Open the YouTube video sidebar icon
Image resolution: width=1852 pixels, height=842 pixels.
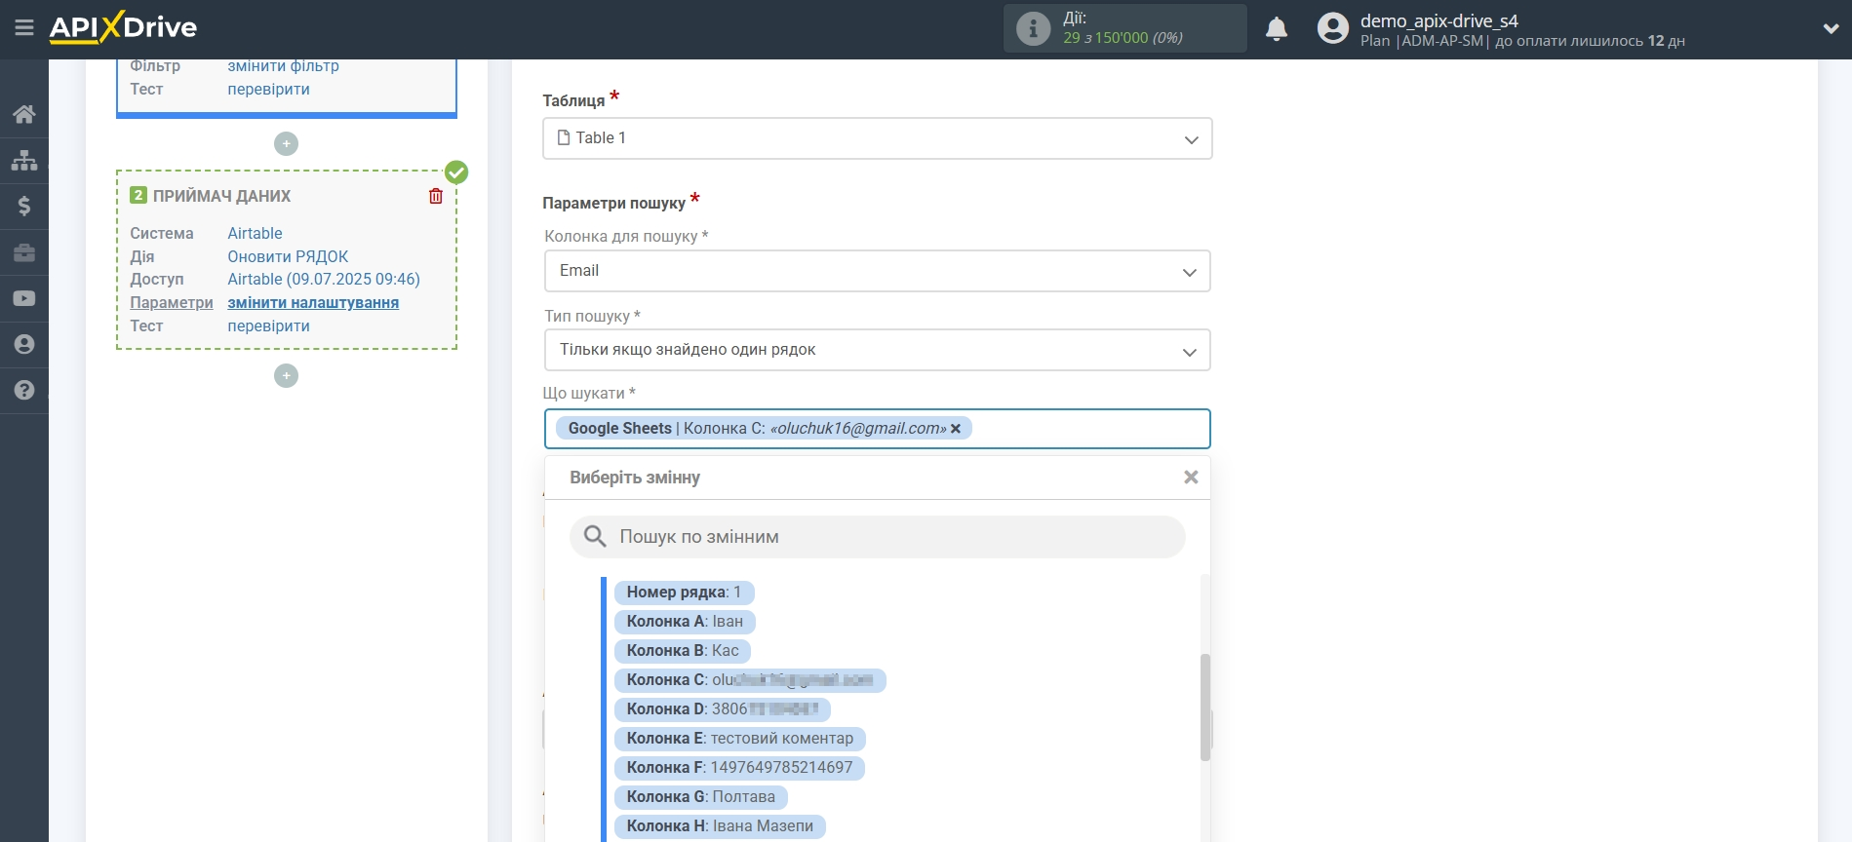24,298
